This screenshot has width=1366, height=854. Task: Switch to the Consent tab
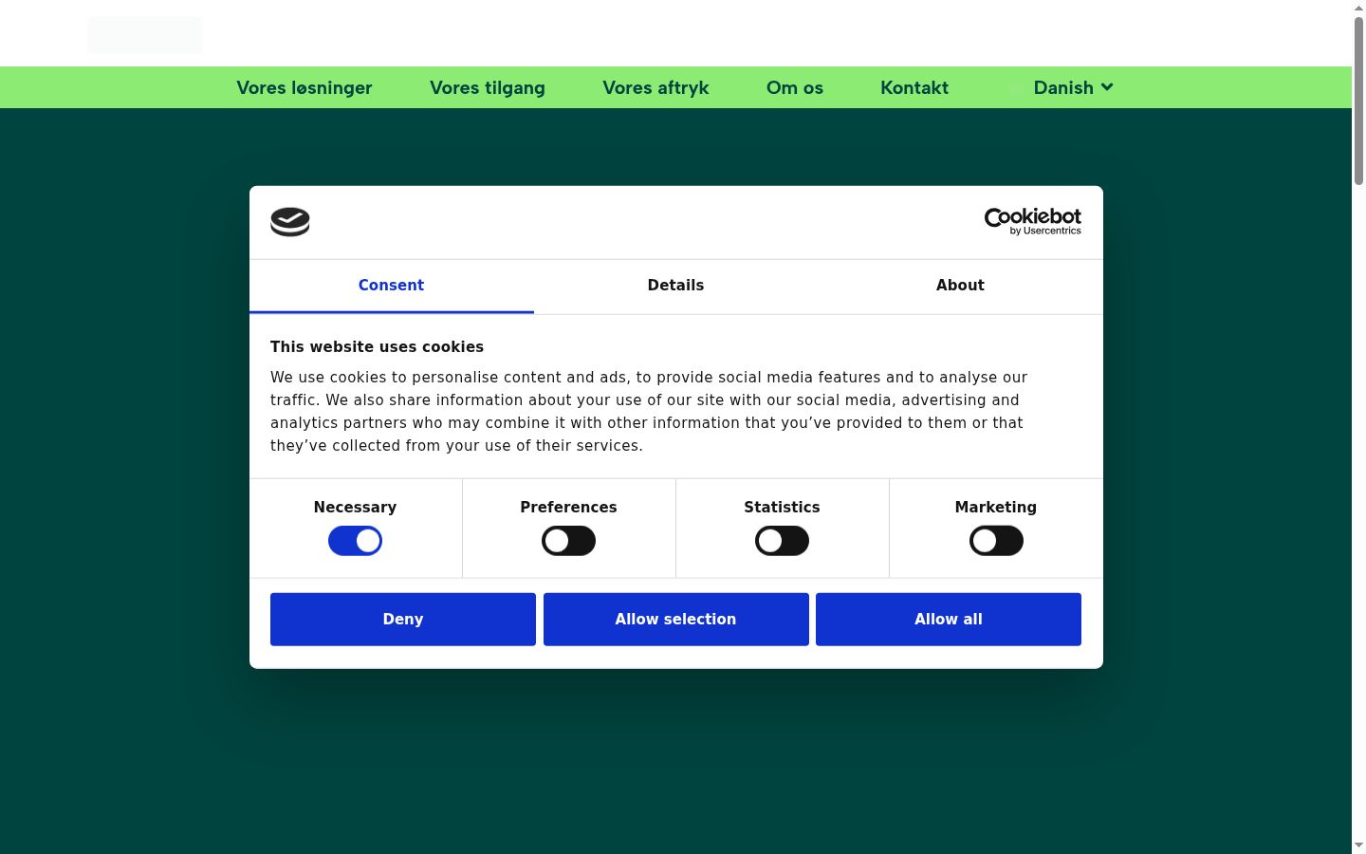tap(391, 286)
